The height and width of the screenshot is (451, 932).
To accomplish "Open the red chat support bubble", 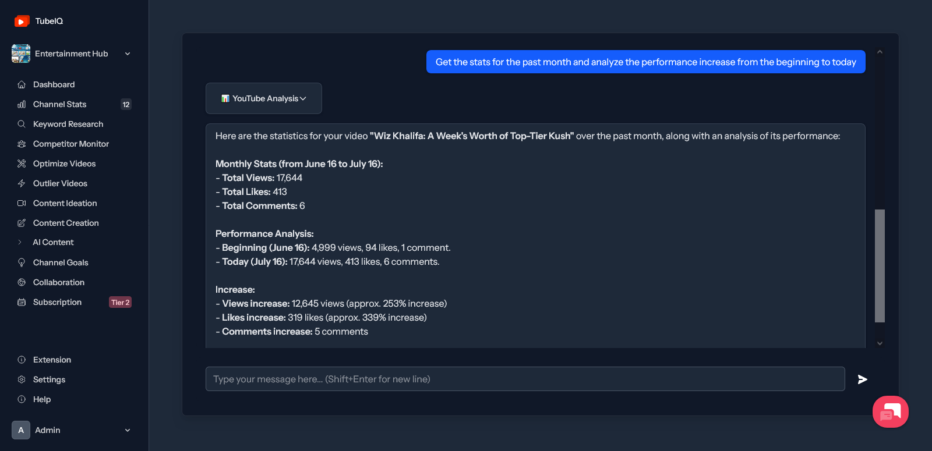I will pos(891,411).
